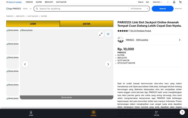Click Sell in the header
This screenshot has width=188, height=118.
[147, 2]
